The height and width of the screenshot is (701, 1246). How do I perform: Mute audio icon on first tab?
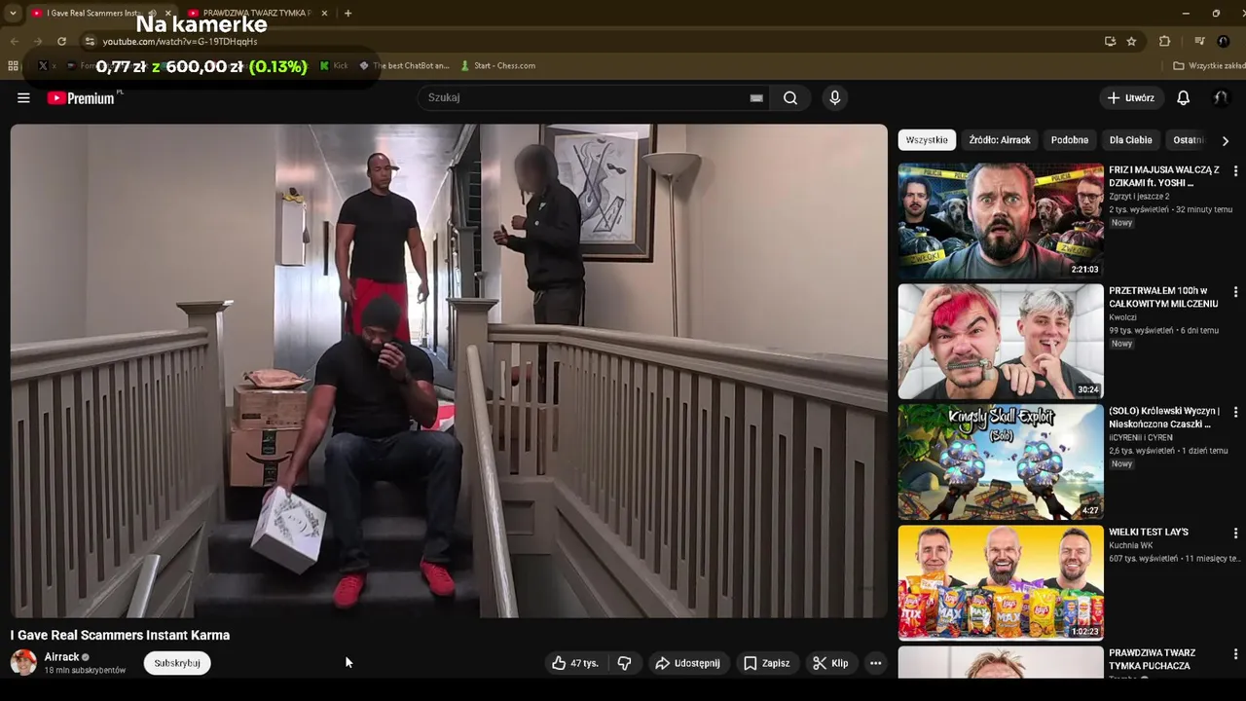tap(153, 13)
